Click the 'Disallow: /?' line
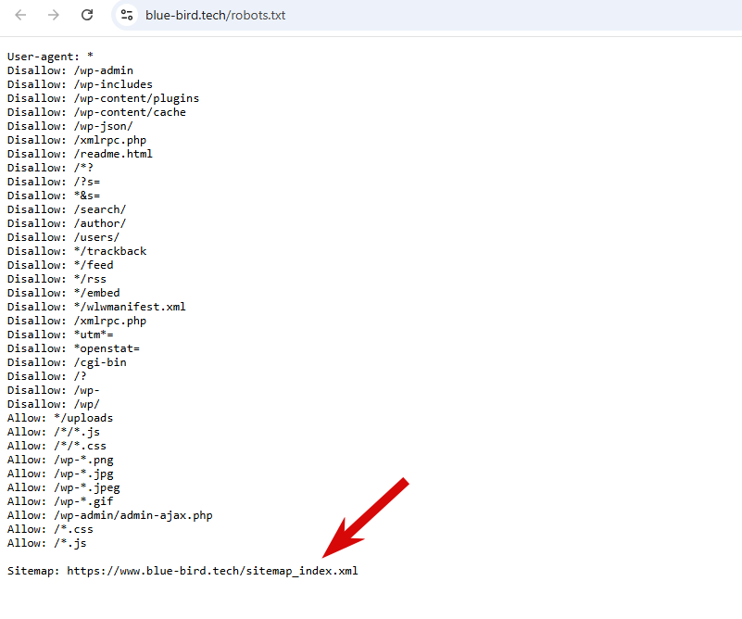 tap(47, 377)
